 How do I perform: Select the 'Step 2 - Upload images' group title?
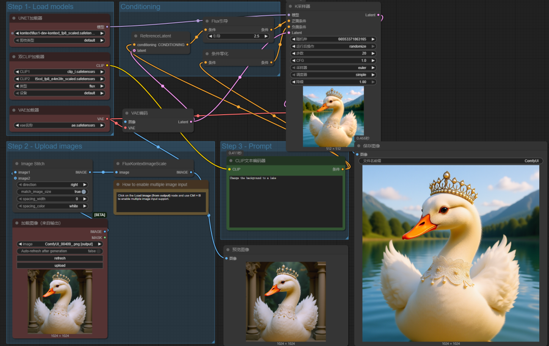[45, 146]
